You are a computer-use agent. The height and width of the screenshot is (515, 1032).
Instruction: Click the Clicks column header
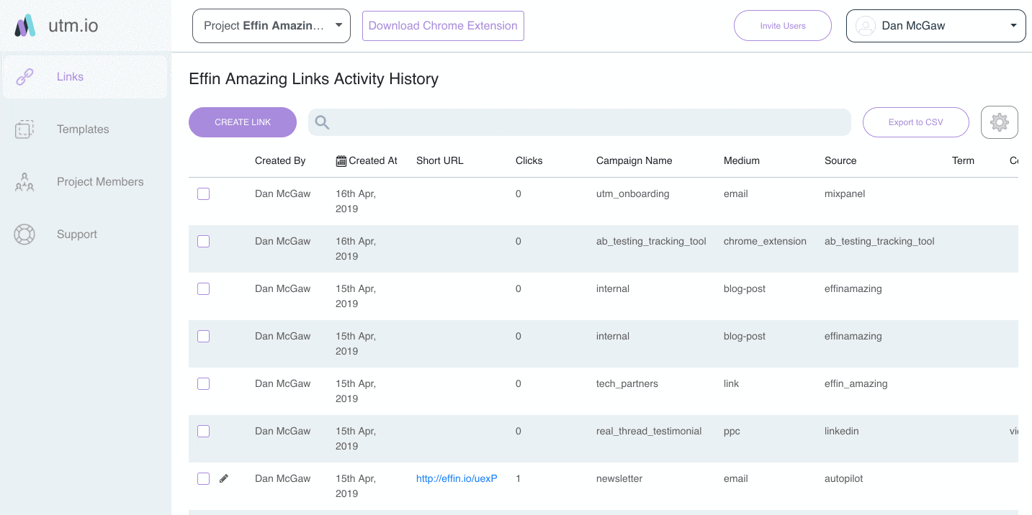pos(529,160)
